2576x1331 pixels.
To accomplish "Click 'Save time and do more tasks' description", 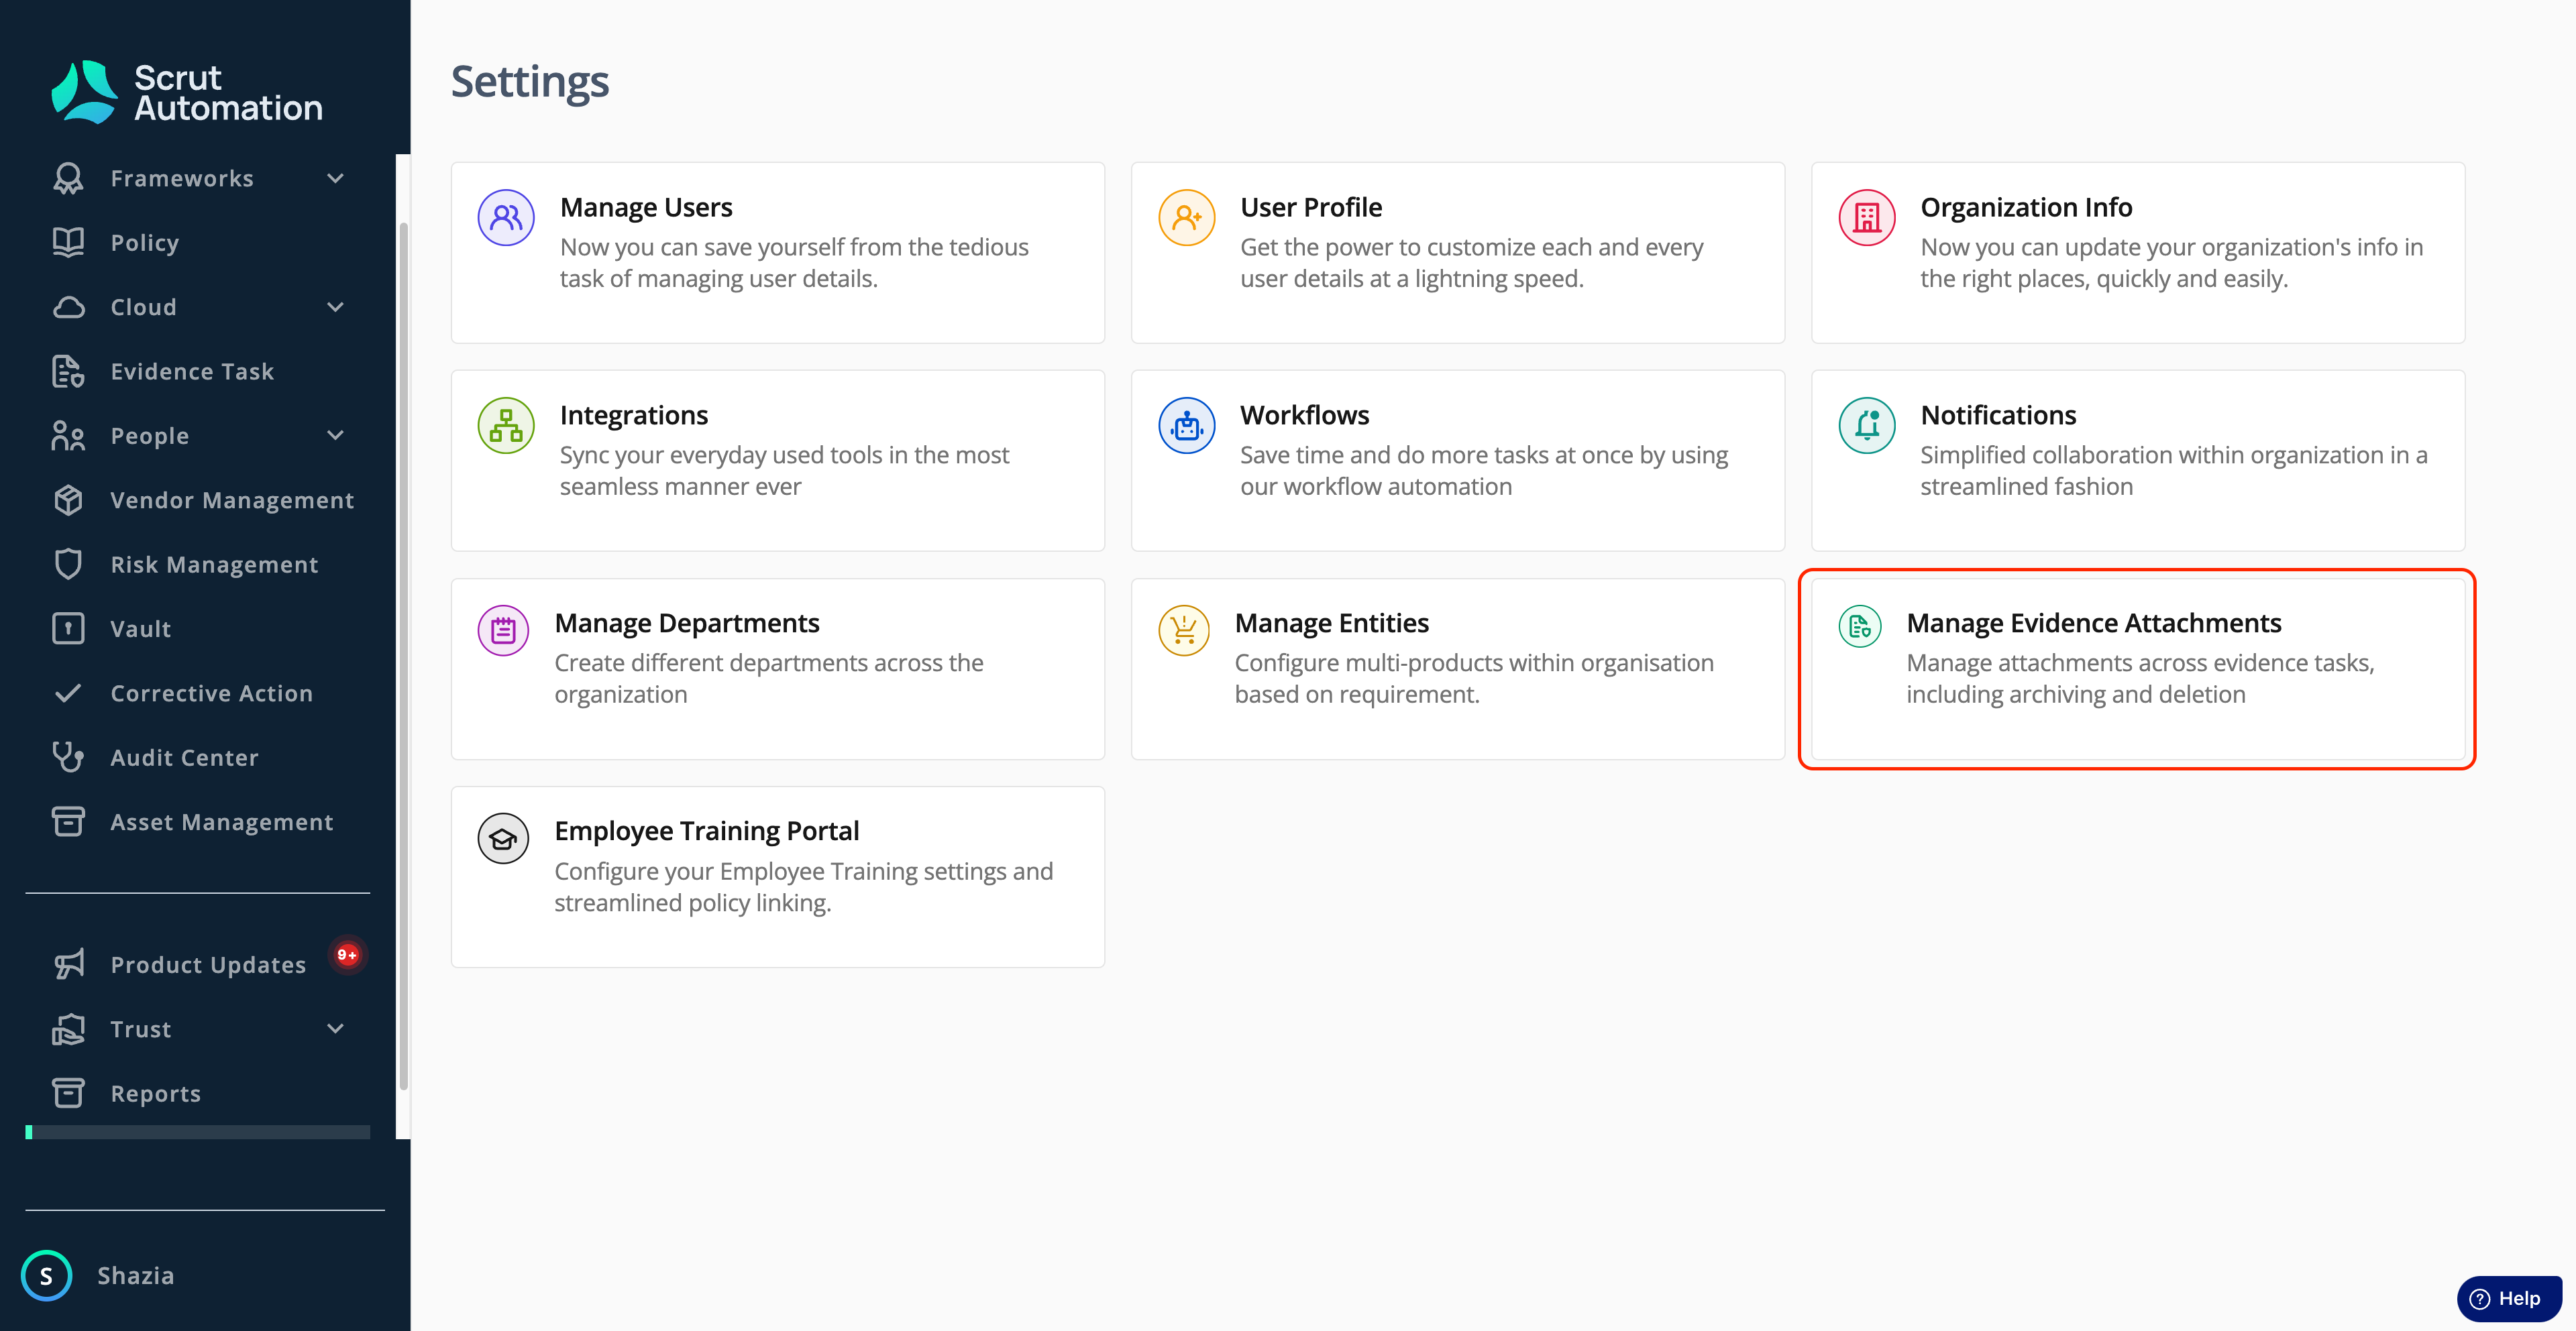I will [1484, 471].
